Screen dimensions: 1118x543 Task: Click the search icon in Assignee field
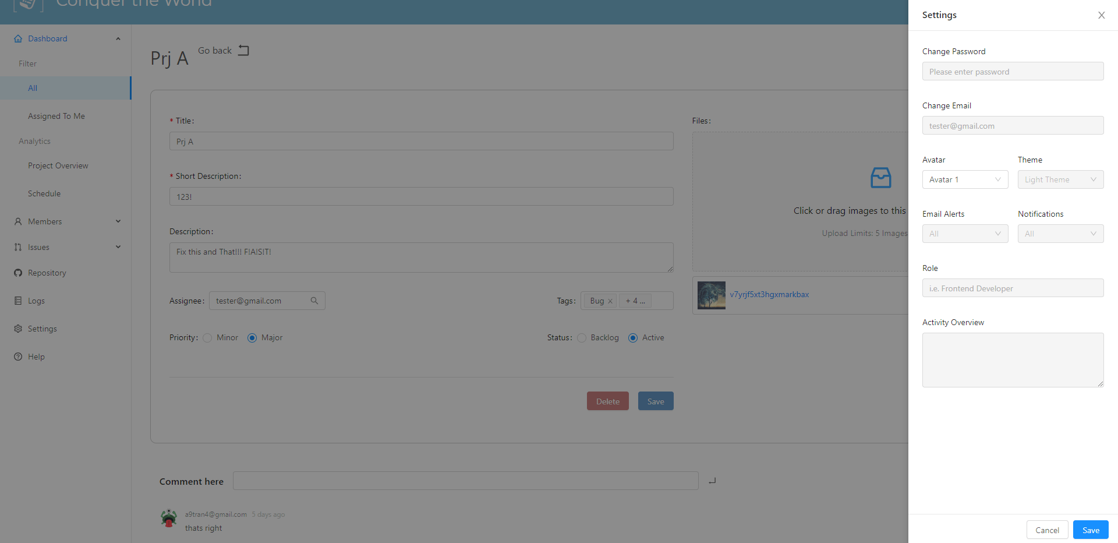point(314,301)
